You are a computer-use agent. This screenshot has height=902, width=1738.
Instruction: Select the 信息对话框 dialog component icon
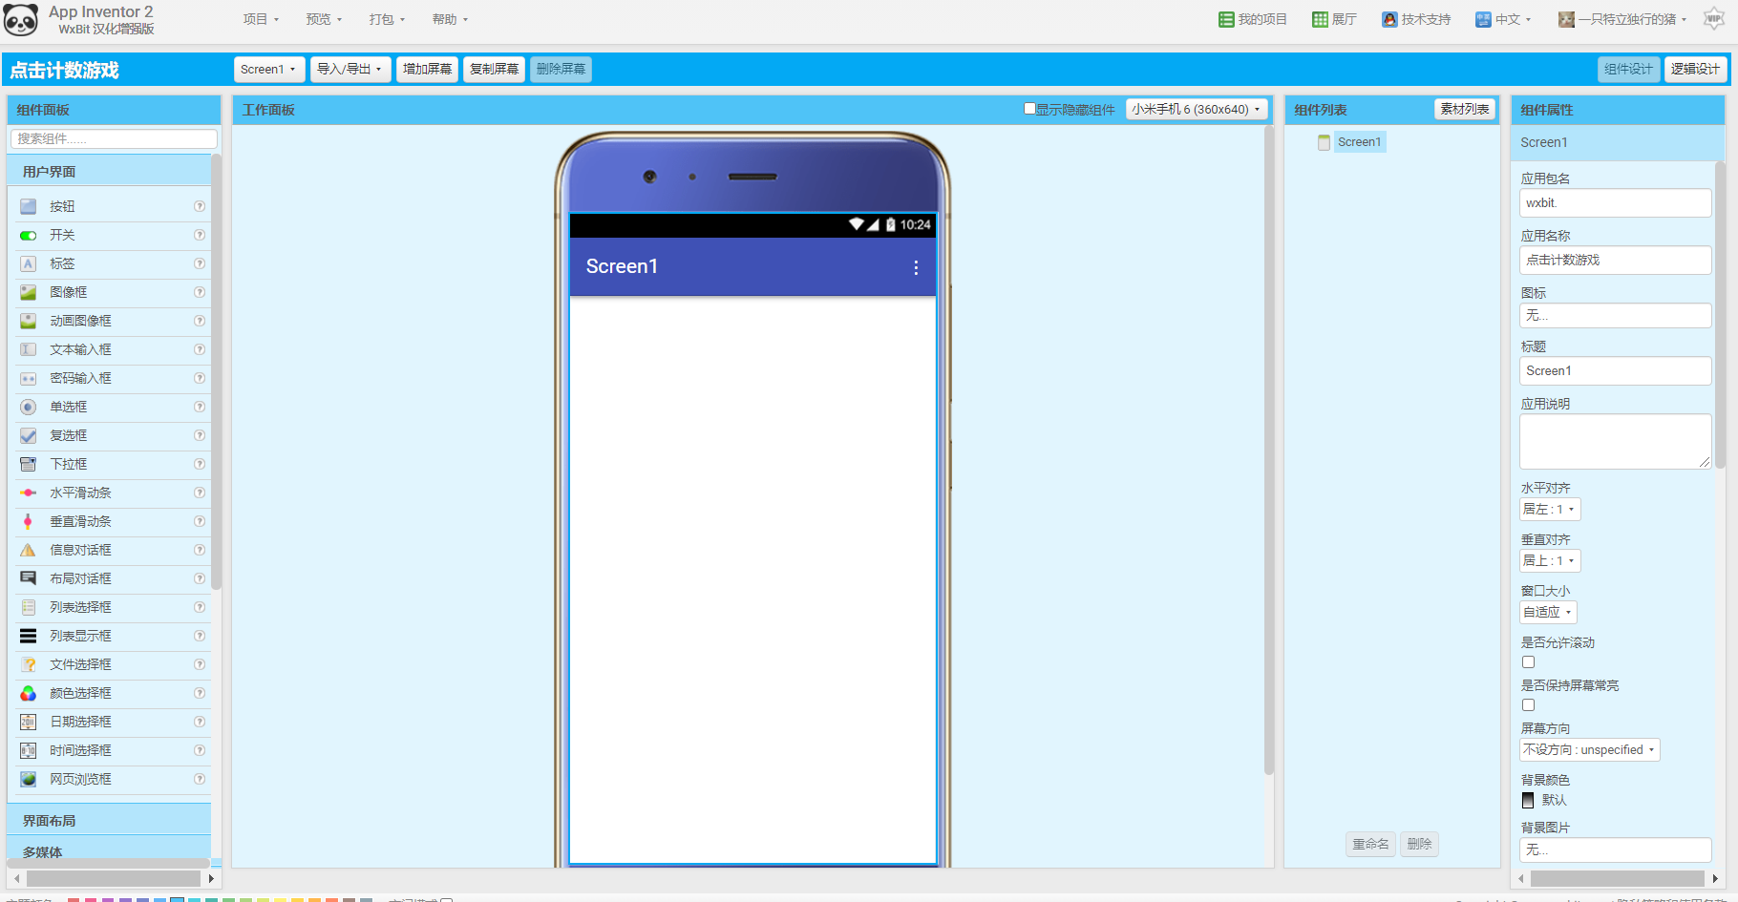point(28,550)
